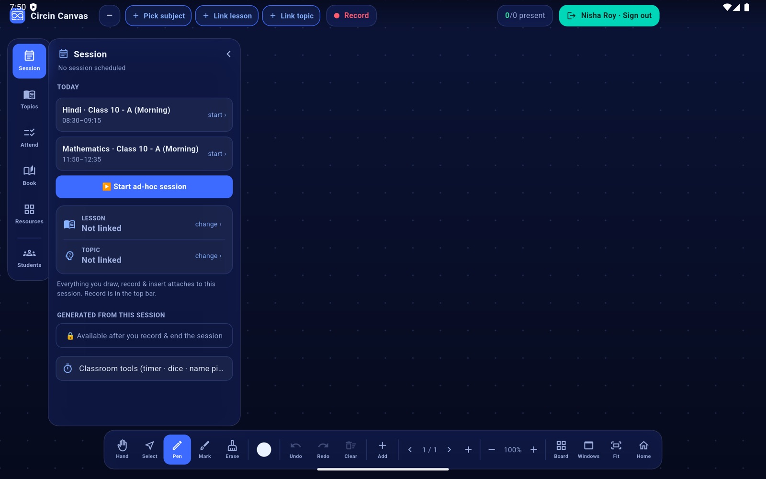Click the Select arrow tool
766x479 pixels.
pos(150,449)
